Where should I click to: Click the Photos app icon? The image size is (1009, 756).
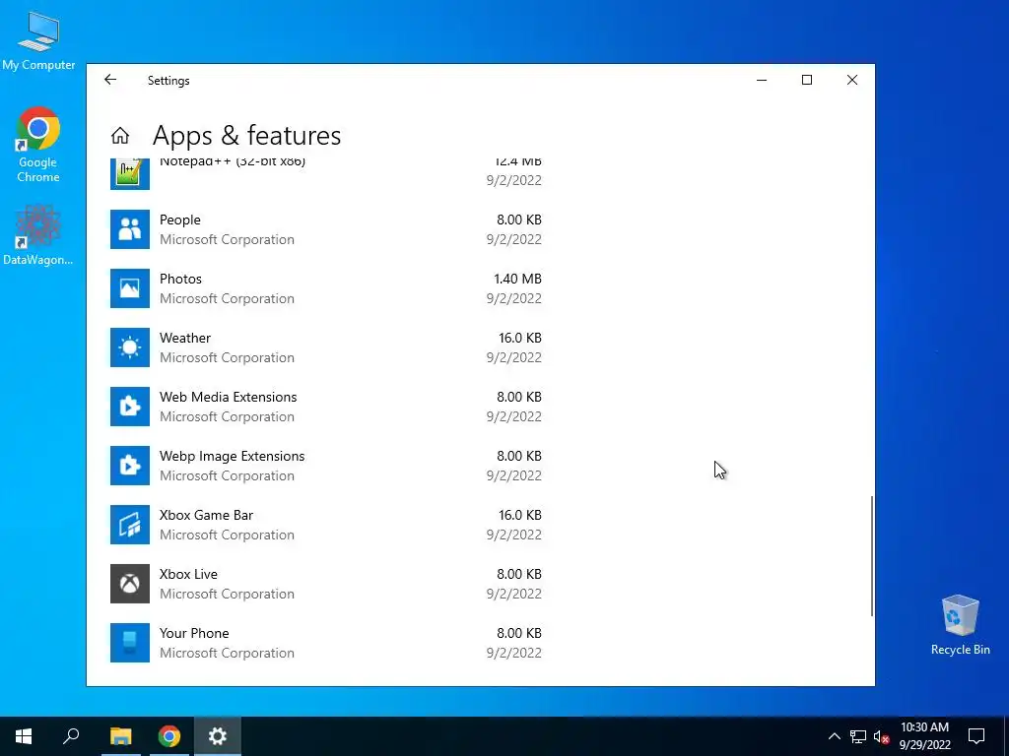click(129, 288)
